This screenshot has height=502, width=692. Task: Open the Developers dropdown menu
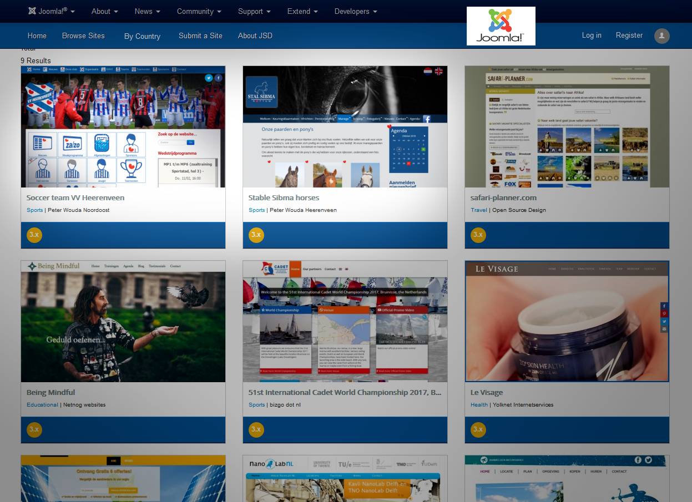(x=356, y=11)
